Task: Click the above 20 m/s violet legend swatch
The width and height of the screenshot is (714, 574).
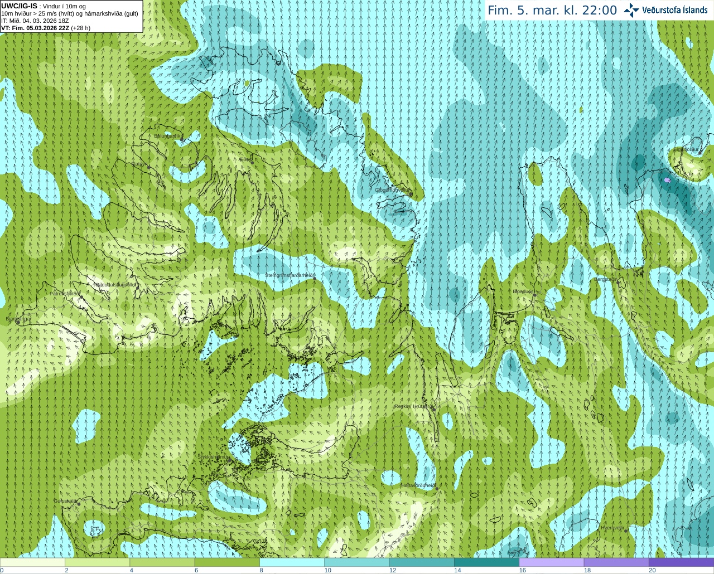Action: 681,562
